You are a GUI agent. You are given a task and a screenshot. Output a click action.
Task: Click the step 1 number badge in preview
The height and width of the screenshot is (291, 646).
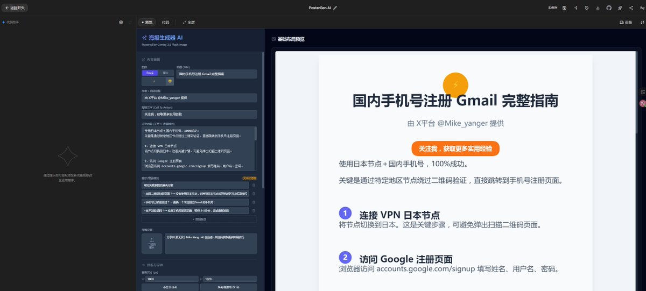pos(345,212)
